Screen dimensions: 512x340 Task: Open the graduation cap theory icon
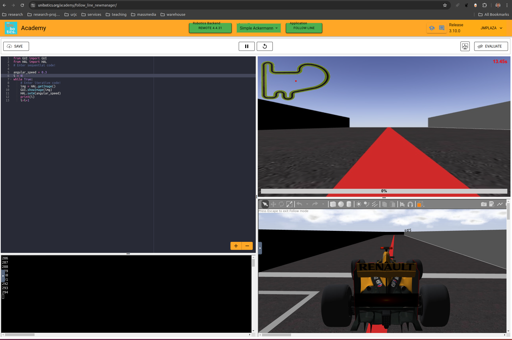pyautogui.click(x=432, y=28)
